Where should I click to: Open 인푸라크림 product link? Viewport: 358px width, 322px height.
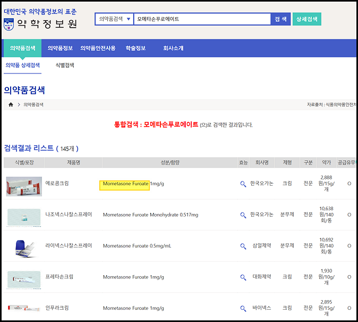click(x=57, y=308)
